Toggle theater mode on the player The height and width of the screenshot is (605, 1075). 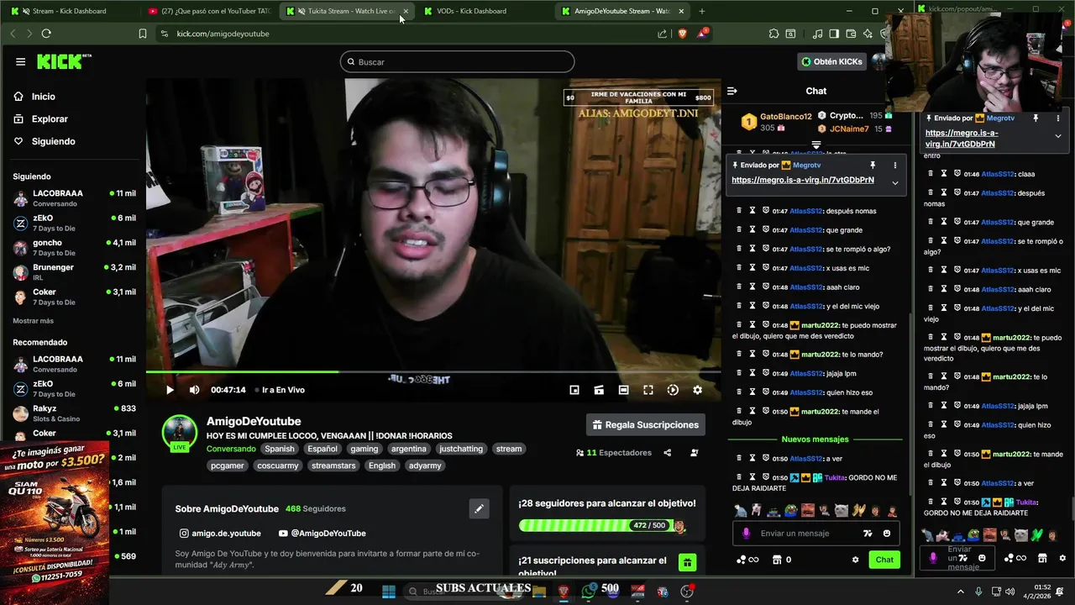pyautogui.click(x=623, y=390)
